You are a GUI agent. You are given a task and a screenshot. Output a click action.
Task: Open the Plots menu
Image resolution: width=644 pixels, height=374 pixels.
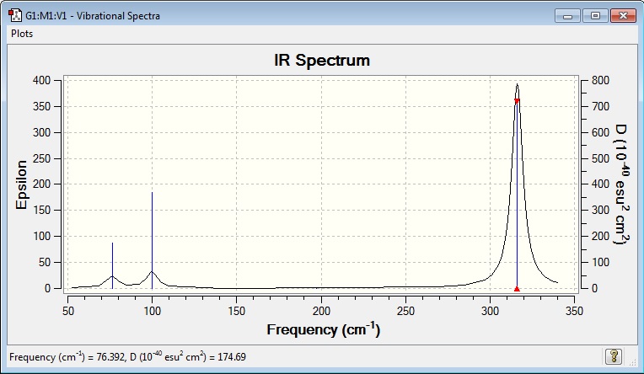[x=22, y=34]
